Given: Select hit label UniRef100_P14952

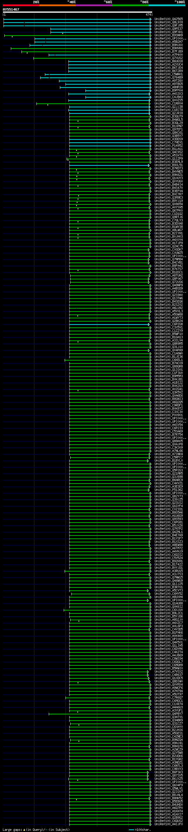Looking at the screenshot, I should pos(169,146).
